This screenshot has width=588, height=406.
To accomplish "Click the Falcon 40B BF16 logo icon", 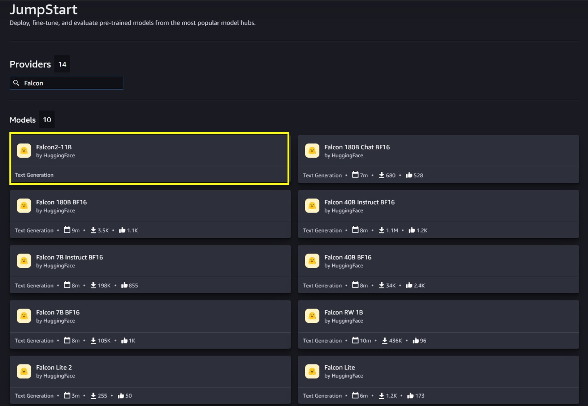I will pyautogui.click(x=312, y=261).
